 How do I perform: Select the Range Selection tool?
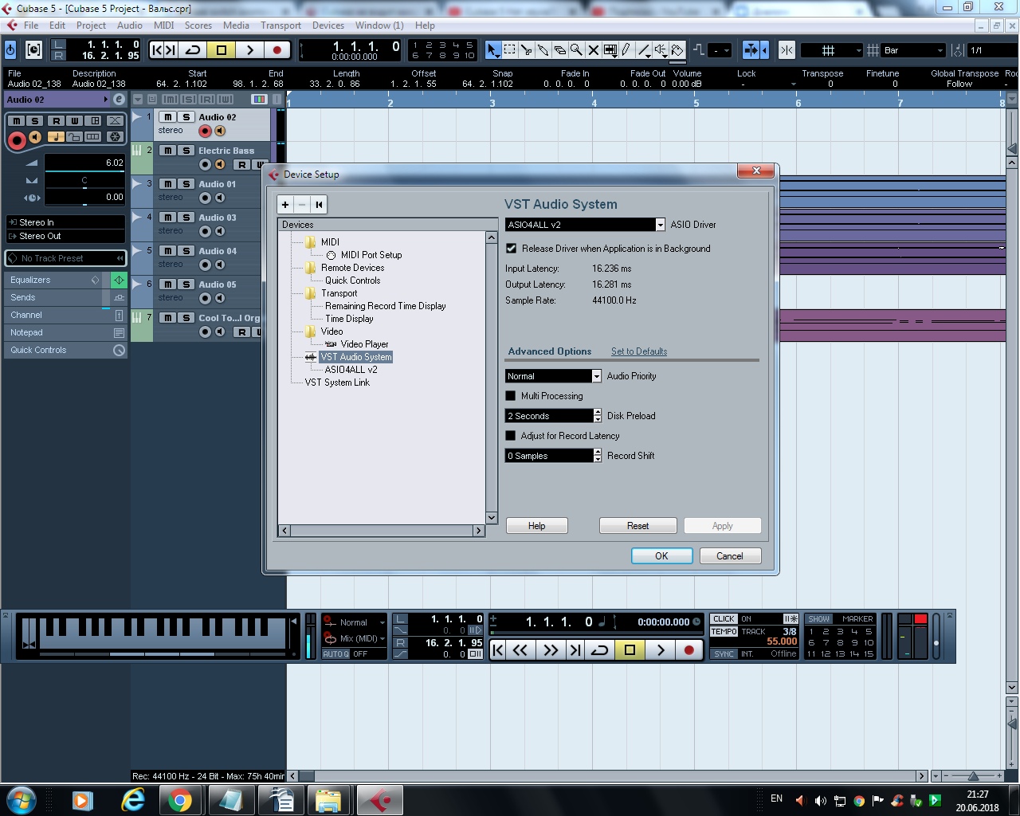(x=510, y=49)
